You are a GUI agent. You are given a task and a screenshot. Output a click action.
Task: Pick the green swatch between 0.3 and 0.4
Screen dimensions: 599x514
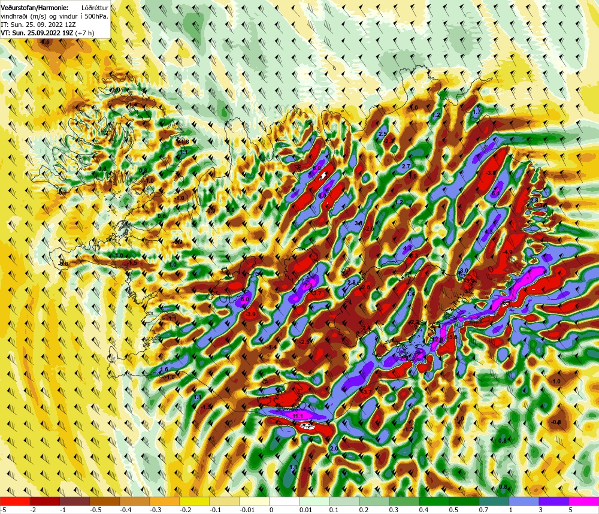[x=404, y=501]
